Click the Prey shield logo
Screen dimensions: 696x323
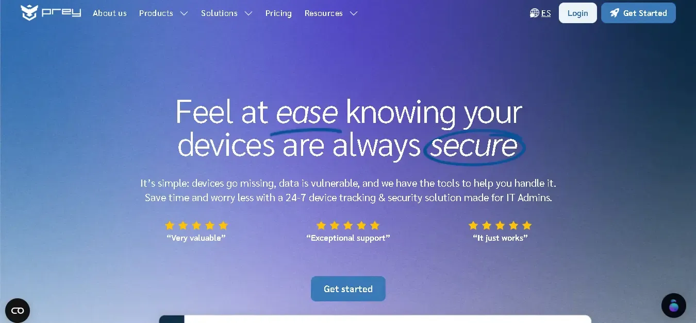[x=28, y=13]
